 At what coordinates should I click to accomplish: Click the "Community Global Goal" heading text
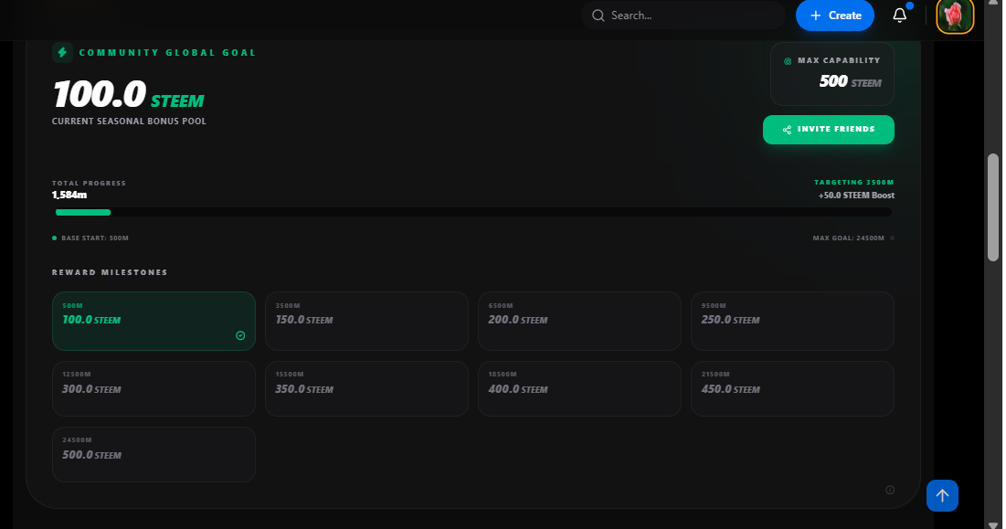click(167, 53)
